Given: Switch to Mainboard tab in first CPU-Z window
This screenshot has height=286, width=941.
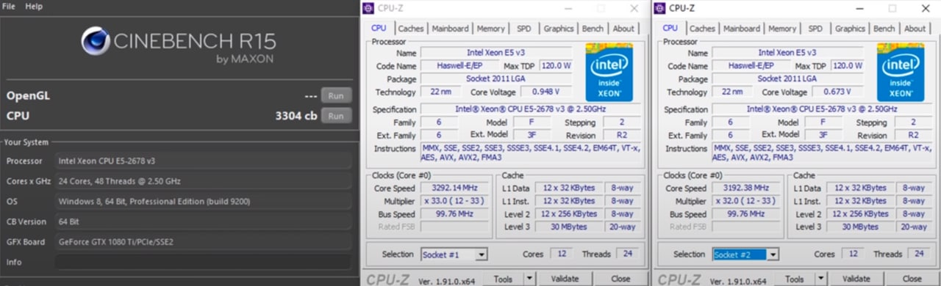Looking at the screenshot, I should [x=450, y=29].
